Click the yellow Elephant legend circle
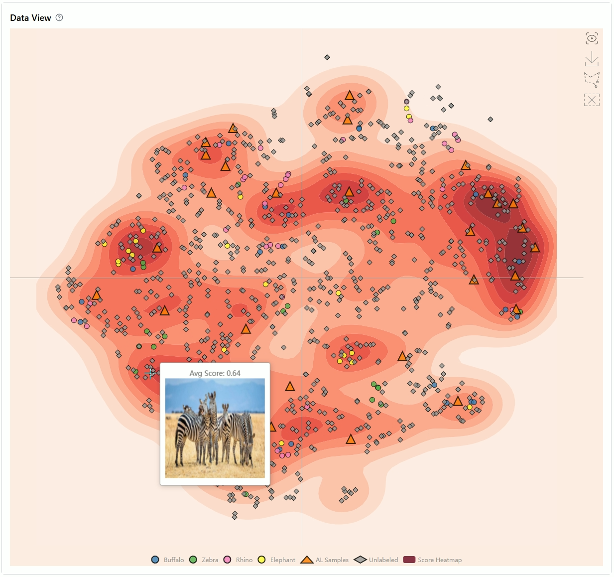614x577 pixels. pos(261,560)
